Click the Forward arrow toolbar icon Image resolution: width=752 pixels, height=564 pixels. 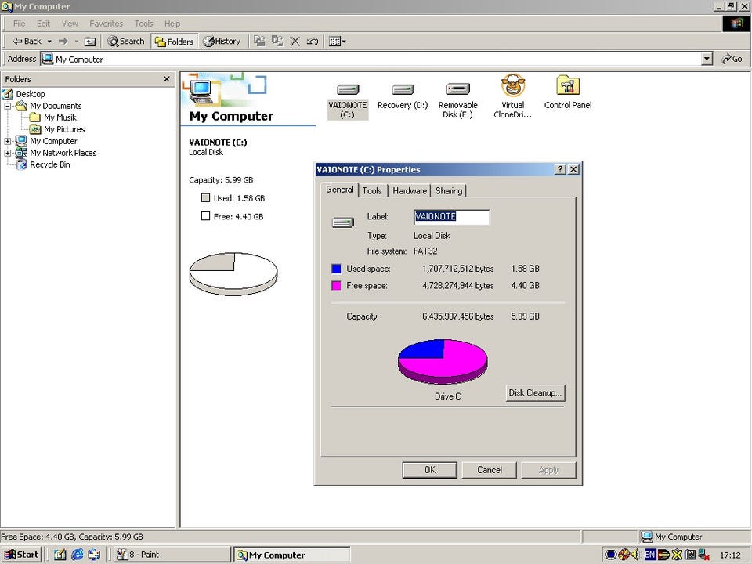[x=63, y=42]
